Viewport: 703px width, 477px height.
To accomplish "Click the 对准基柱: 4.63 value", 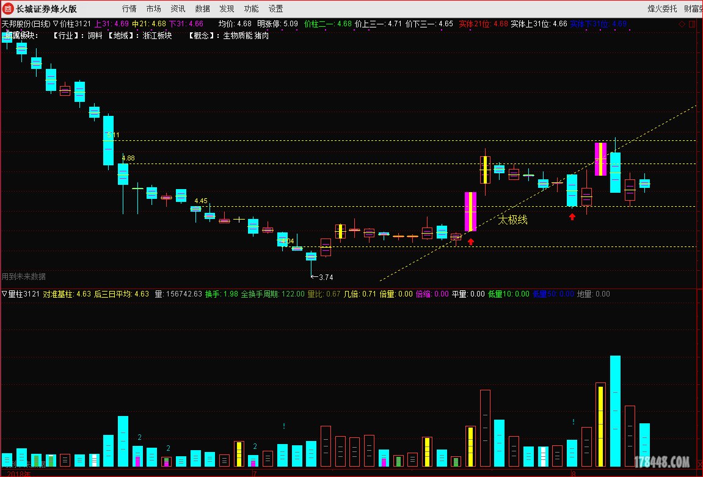I will 67,294.
